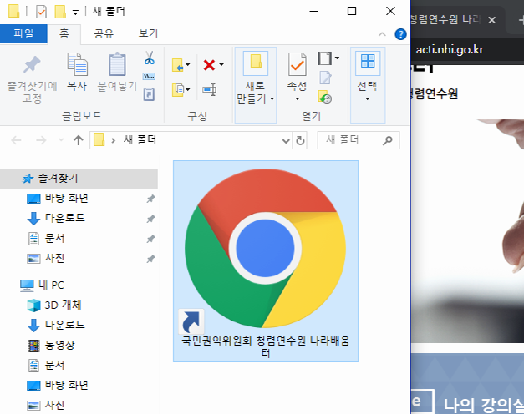Expand the Move to dropdown arrow

[x=188, y=65]
